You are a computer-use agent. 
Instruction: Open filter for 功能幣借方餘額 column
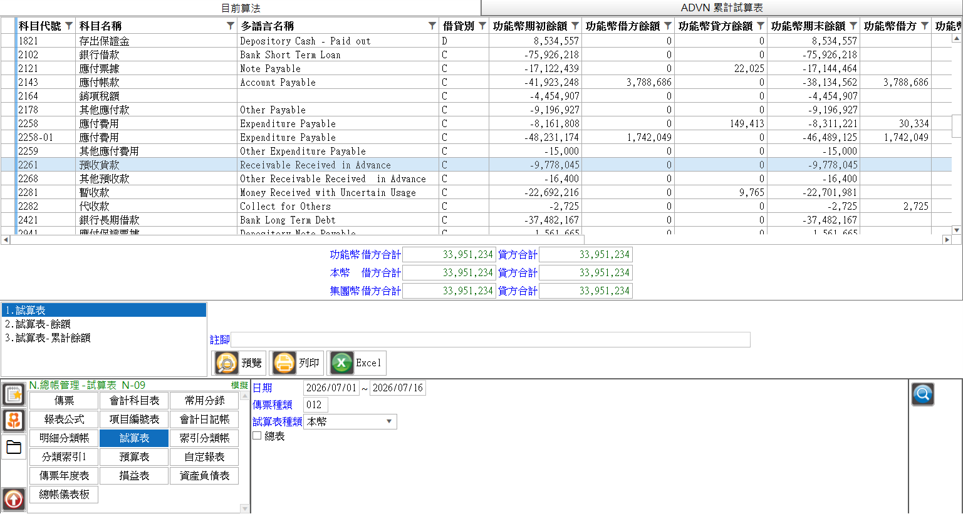[x=668, y=26]
